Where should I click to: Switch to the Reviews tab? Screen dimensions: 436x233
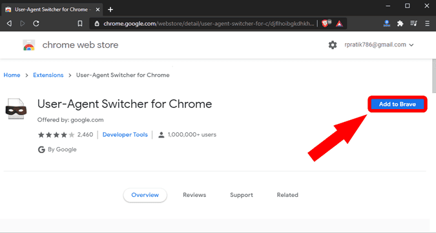[x=194, y=195]
